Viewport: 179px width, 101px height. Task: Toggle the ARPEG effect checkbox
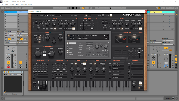[x=67, y=43]
